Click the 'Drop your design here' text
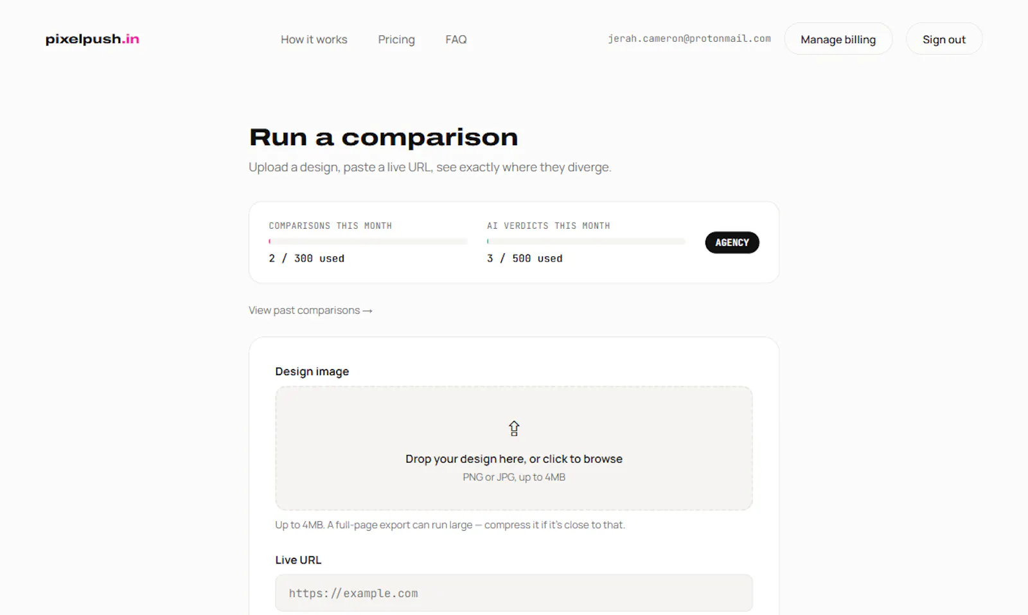This screenshot has height=615, width=1028. [514, 459]
